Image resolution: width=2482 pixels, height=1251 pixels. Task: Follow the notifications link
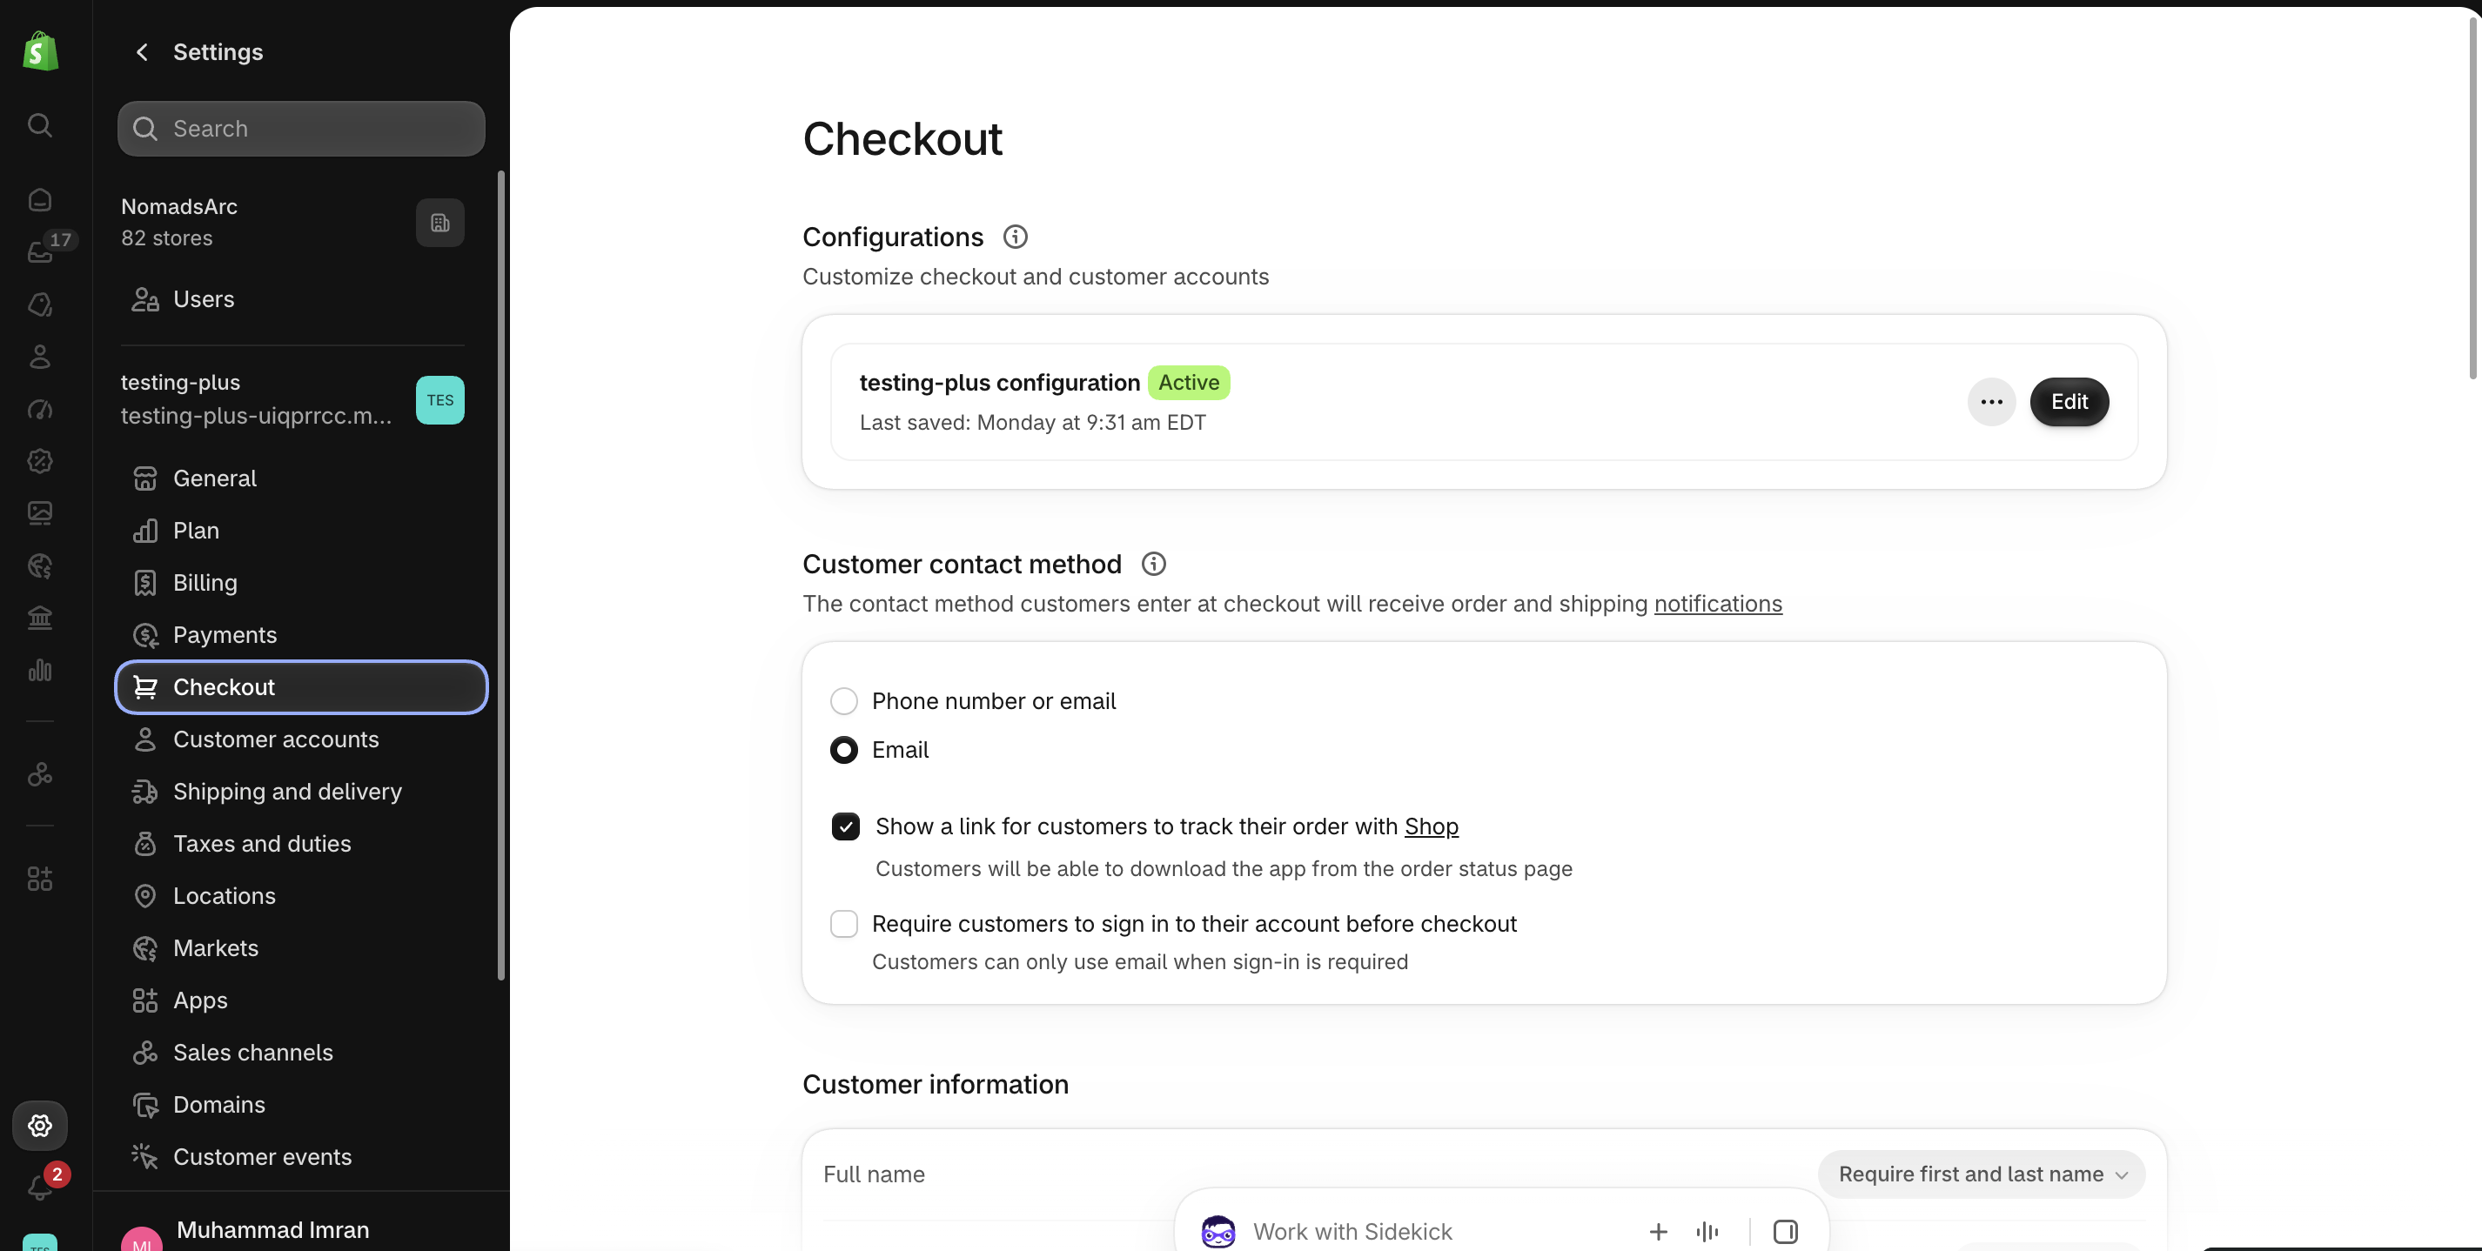[1717, 604]
